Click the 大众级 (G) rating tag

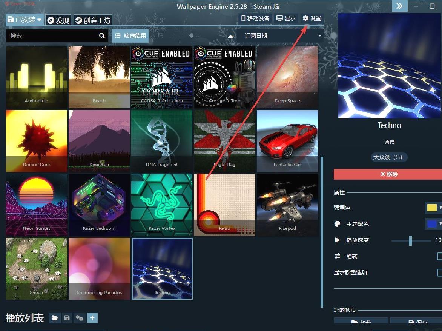pyautogui.click(x=389, y=157)
